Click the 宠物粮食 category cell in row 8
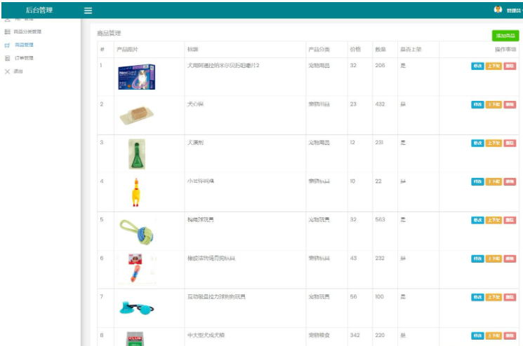Viewport: 523px width, 346px height. (x=319, y=335)
